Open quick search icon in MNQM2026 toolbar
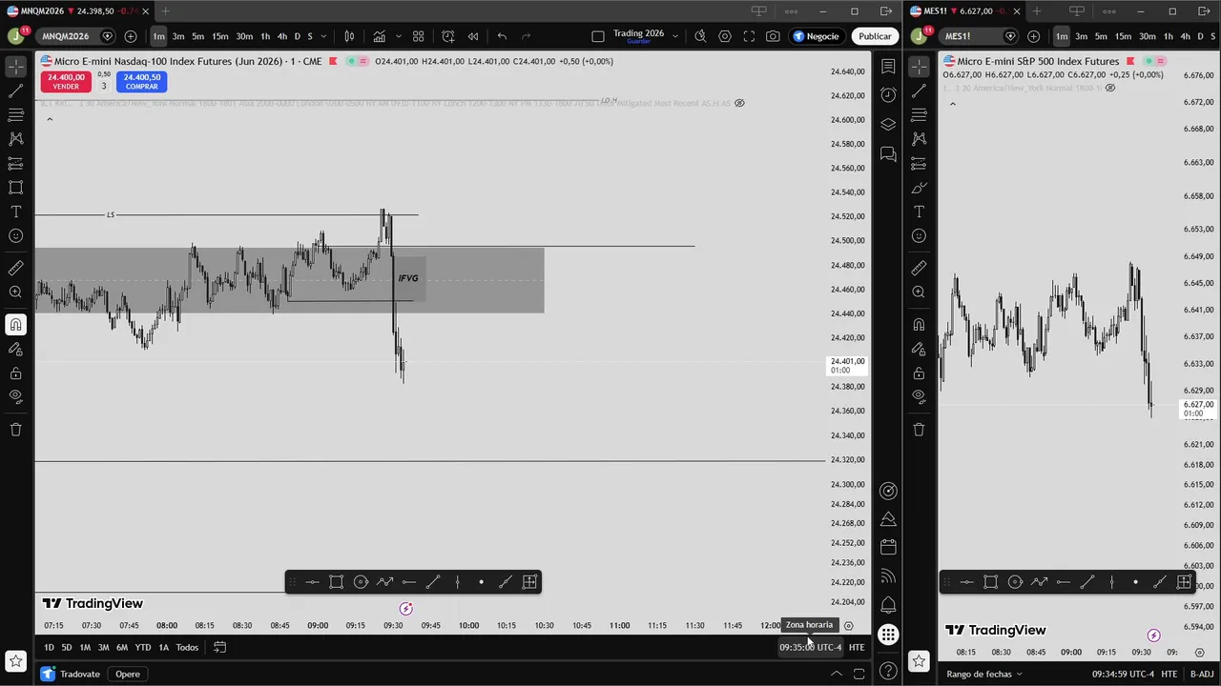 pyautogui.click(x=700, y=36)
